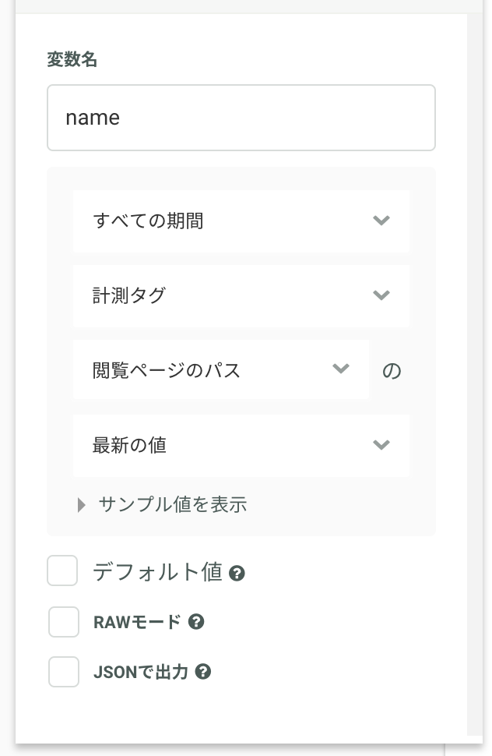492x756 pixels.
Task: Click the JSONで出力 label text
Action: [140, 672]
